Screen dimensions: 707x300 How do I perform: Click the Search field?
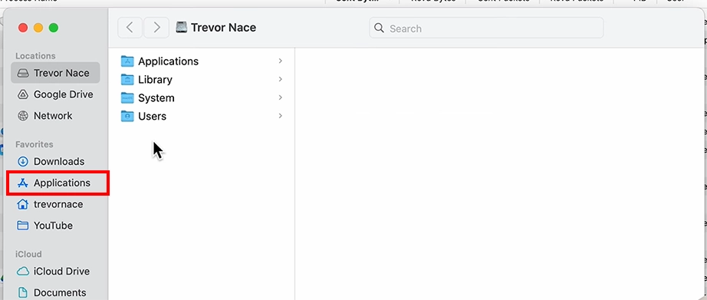pos(486,28)
